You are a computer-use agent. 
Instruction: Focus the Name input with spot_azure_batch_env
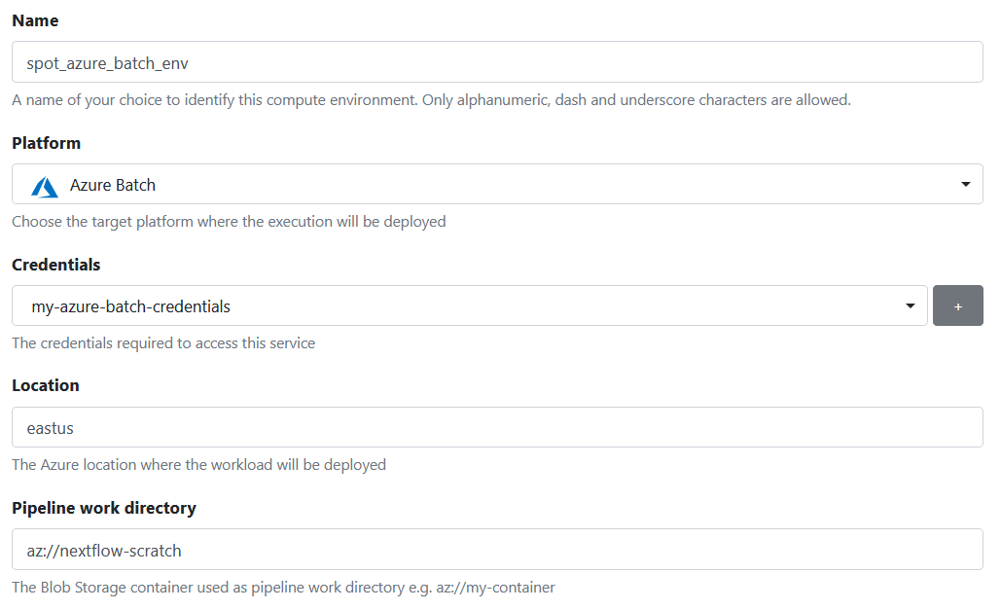497,62
